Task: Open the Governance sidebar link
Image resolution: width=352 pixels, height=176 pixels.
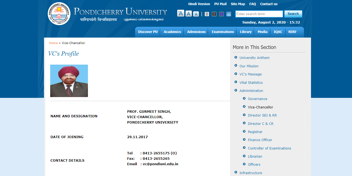Action: (258, 99)
